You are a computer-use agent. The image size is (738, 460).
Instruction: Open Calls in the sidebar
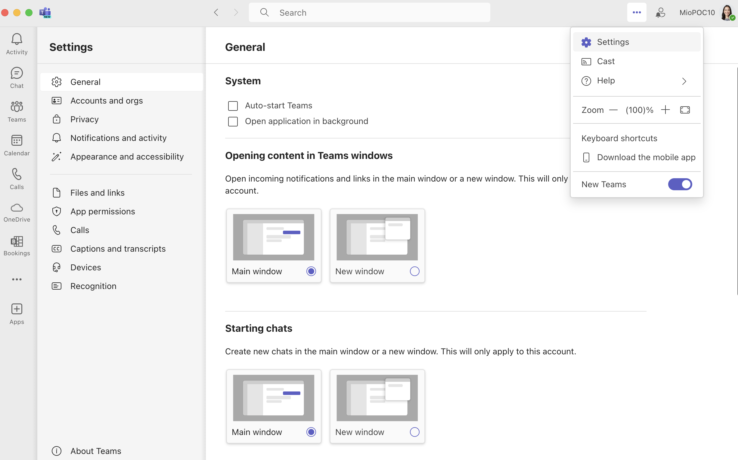coord(17,179)
